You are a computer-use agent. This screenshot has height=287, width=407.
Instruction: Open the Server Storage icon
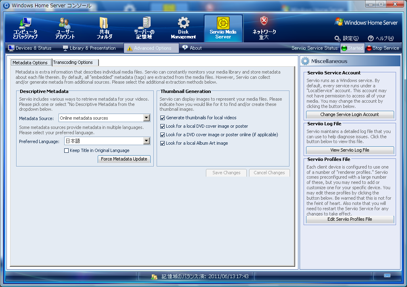144,23
